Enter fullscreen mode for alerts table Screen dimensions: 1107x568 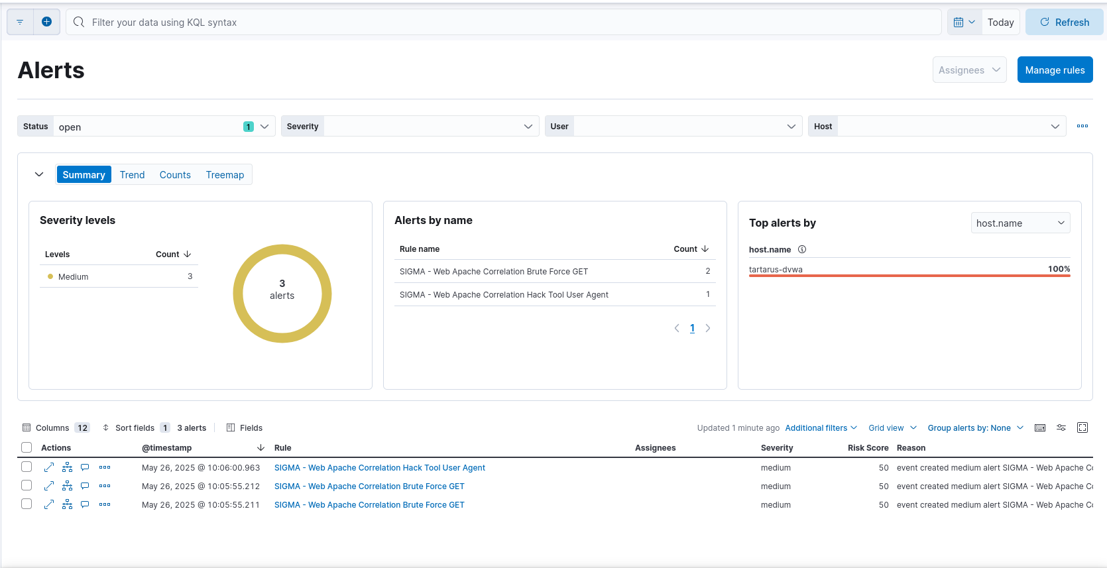coord(1082,427)
